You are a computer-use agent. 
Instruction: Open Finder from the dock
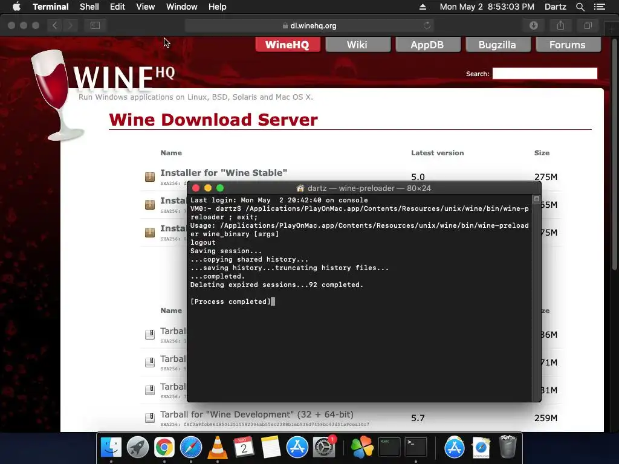111,448
